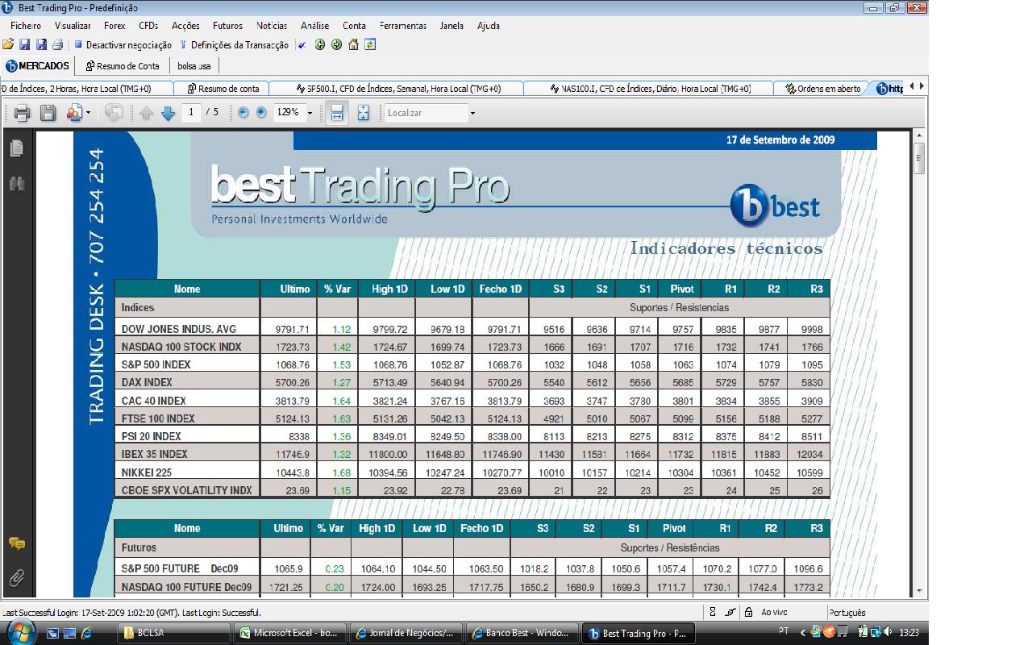Go to next PDF page arrow

(168, 113)
